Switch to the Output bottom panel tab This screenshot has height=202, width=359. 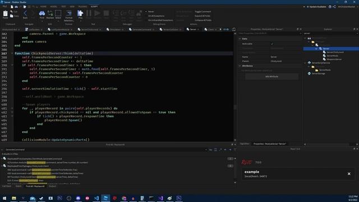tap(52, 186)
